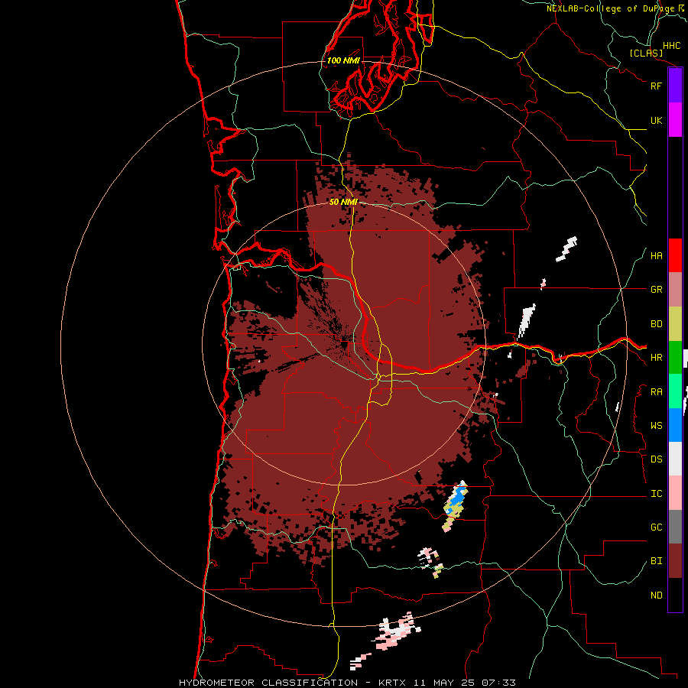688x688 pixels.
Task: Pick the dark green HR legend swatch
Action: [x=675, y=358]
